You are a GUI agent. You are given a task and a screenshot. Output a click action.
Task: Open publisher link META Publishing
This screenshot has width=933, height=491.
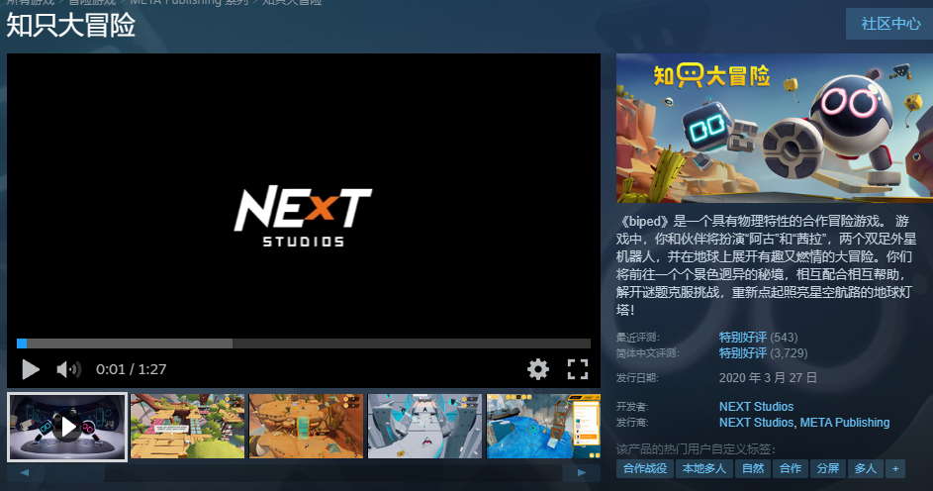coord(845,423)
